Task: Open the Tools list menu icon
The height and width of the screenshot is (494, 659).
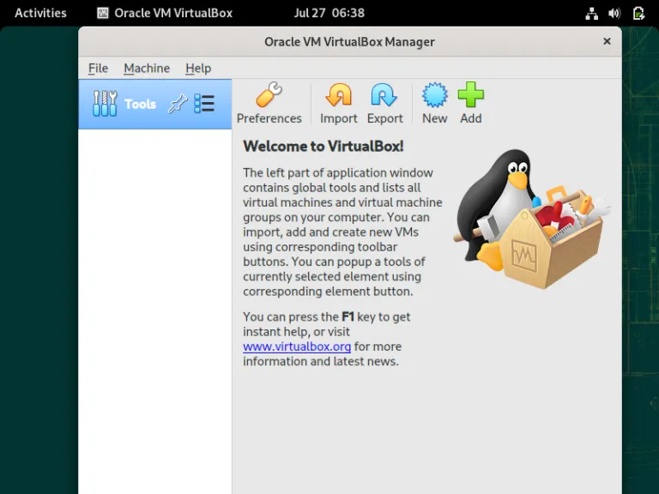Action: tap(204, 103)
